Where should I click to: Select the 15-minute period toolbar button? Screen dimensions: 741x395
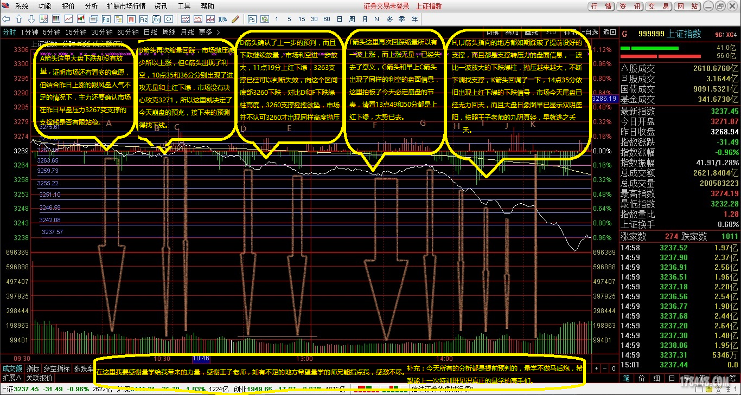(302, 19)
